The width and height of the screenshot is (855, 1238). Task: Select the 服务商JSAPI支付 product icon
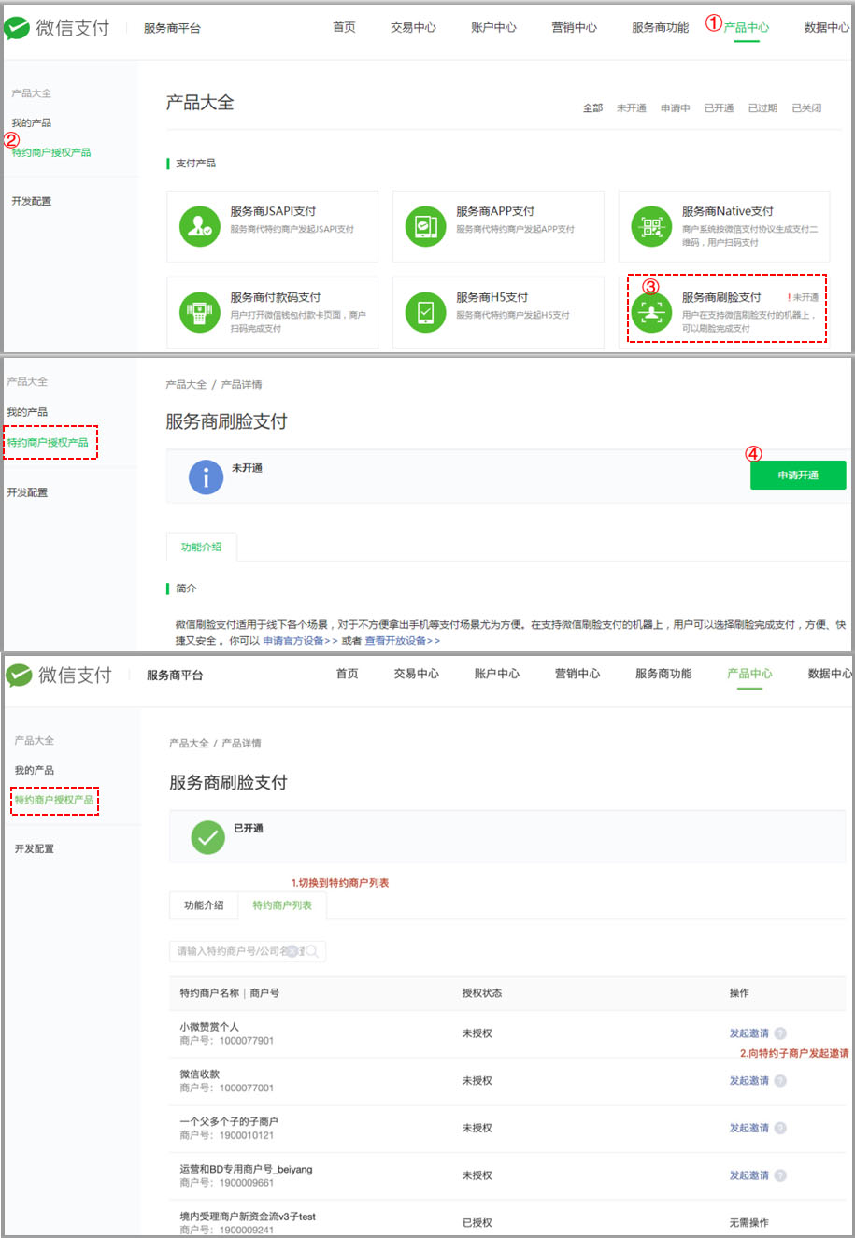click(x=199, y=226)
